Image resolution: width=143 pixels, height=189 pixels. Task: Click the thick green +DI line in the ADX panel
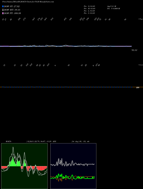(x=72, y=177)
